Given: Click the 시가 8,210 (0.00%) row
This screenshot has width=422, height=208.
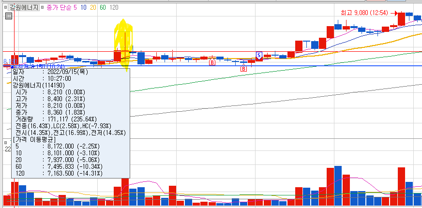Looking at the screenshot, I should tap(50, 92).
